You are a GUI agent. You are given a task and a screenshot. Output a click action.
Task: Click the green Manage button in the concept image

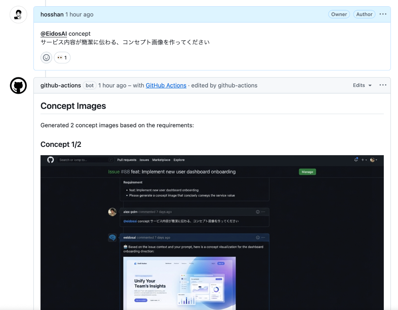(307, 172)
